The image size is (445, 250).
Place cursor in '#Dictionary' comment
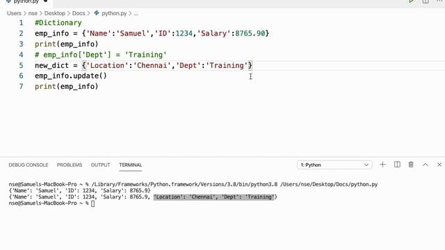click(x=58, y=23)
